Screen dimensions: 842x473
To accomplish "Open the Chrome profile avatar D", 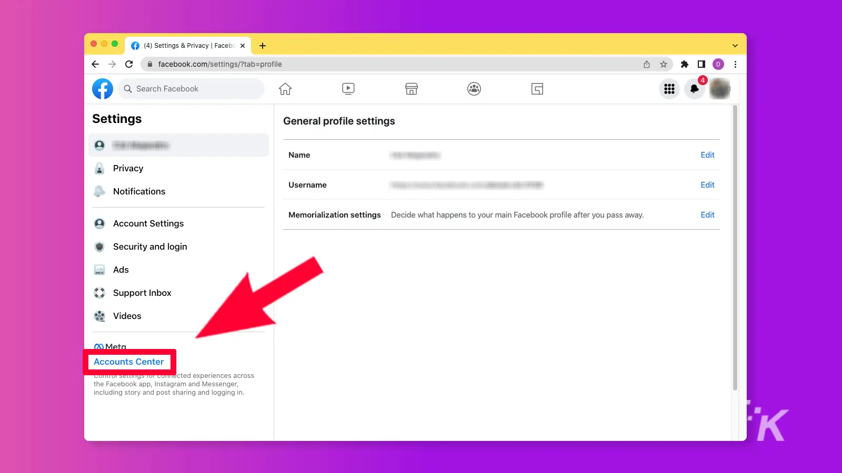I will coord(718,64).
